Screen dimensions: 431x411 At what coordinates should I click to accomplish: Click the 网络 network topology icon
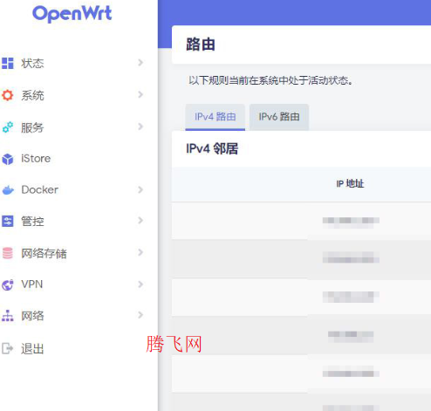(8, 316)
